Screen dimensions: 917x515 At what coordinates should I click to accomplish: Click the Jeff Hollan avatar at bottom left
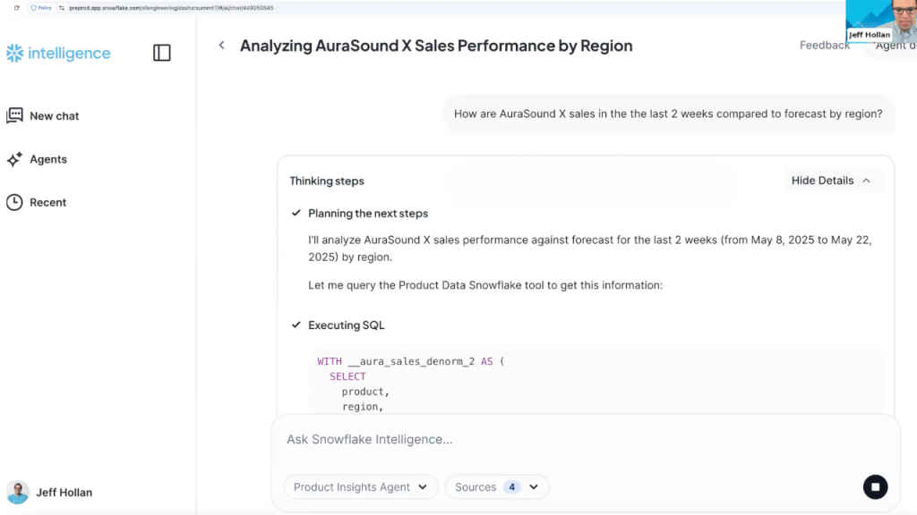[18, 492]
